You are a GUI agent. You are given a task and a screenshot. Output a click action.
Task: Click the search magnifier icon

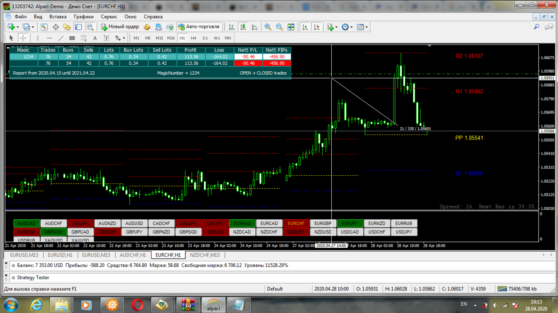(537, 27)
